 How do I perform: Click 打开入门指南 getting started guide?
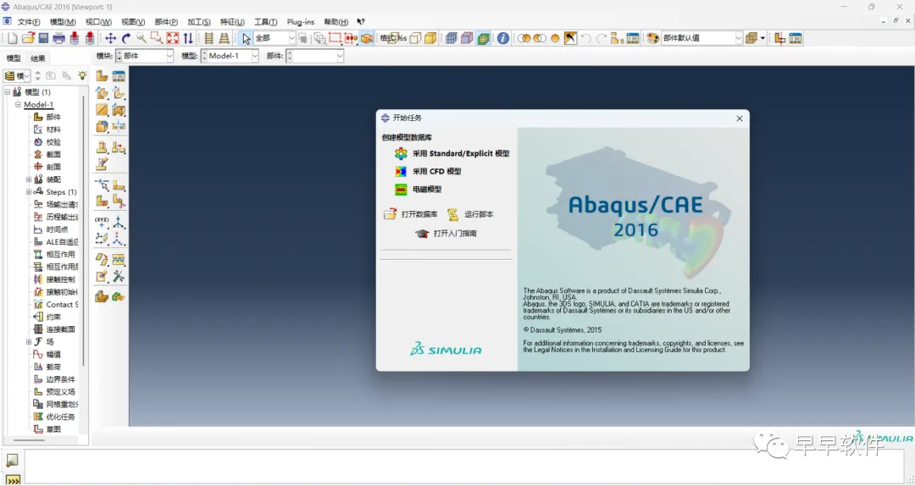[446, 234]
